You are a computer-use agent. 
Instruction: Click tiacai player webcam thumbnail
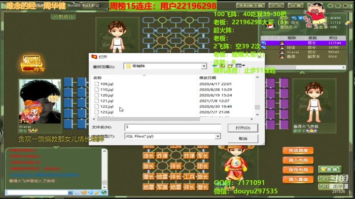(40, 101)
